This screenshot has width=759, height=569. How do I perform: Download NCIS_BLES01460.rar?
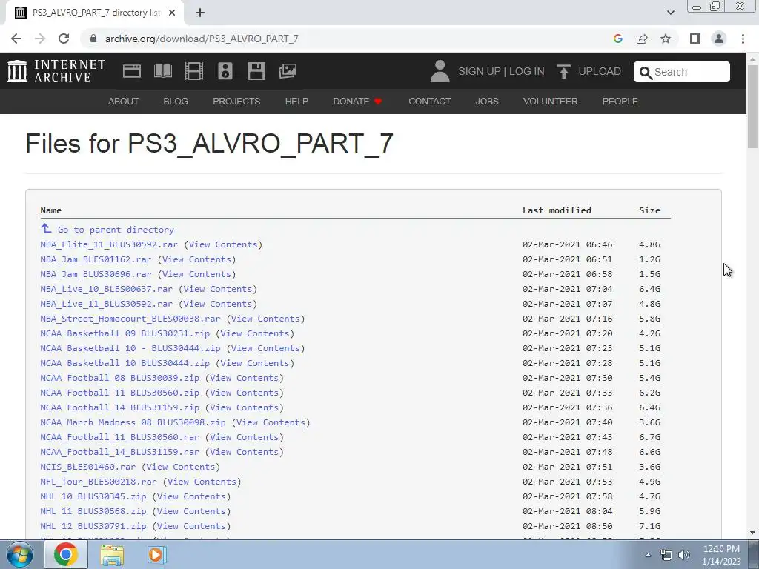tap(87, 467)
